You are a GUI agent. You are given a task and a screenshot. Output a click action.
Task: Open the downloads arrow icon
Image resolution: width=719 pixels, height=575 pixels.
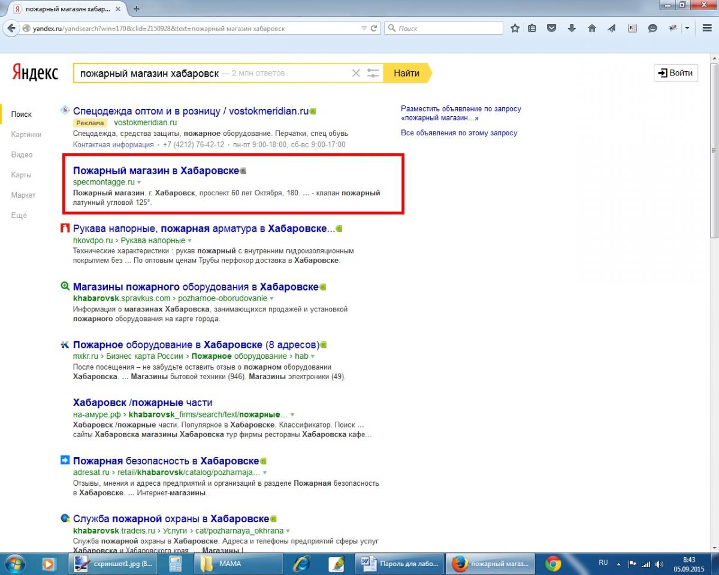click(572, 28)
